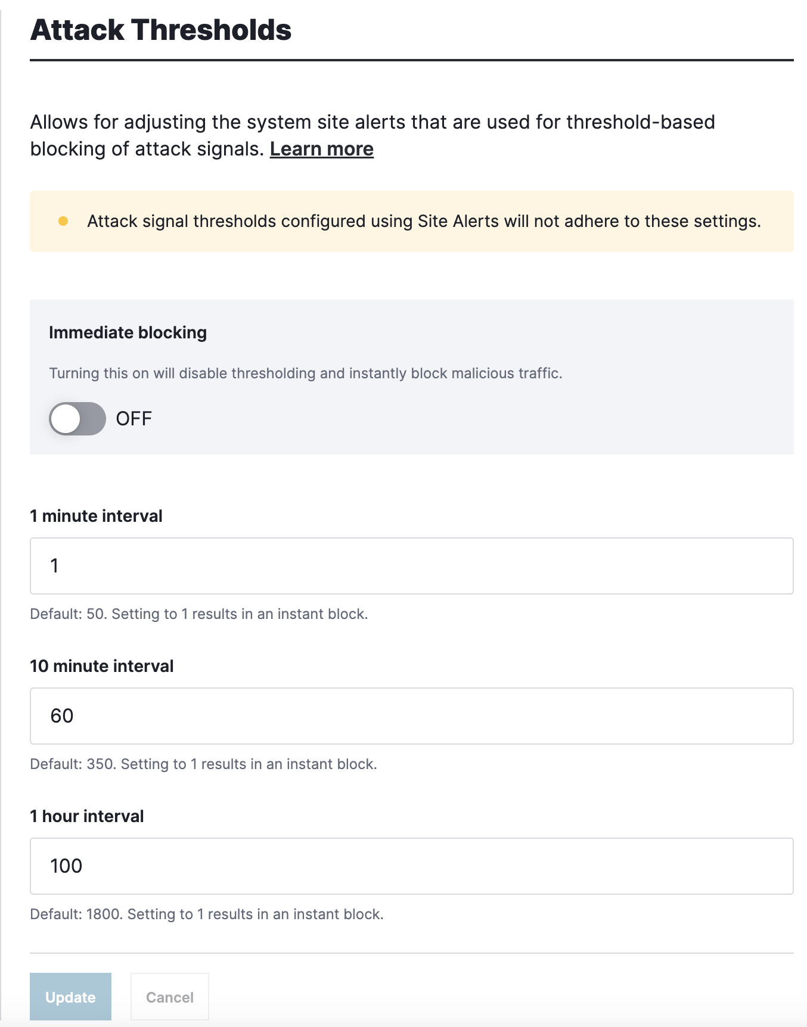Click the Attack Thresholds heading

(161, 30)
